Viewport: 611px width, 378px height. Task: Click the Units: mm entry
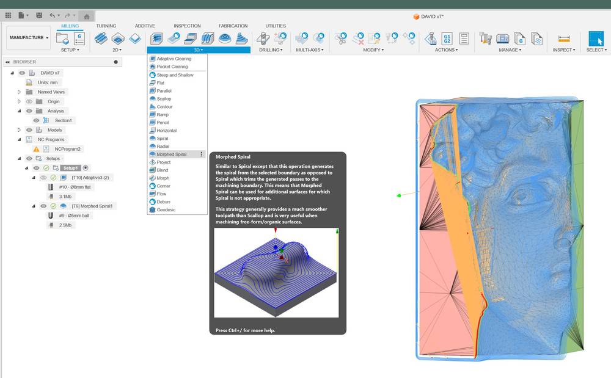pos(48,82)
